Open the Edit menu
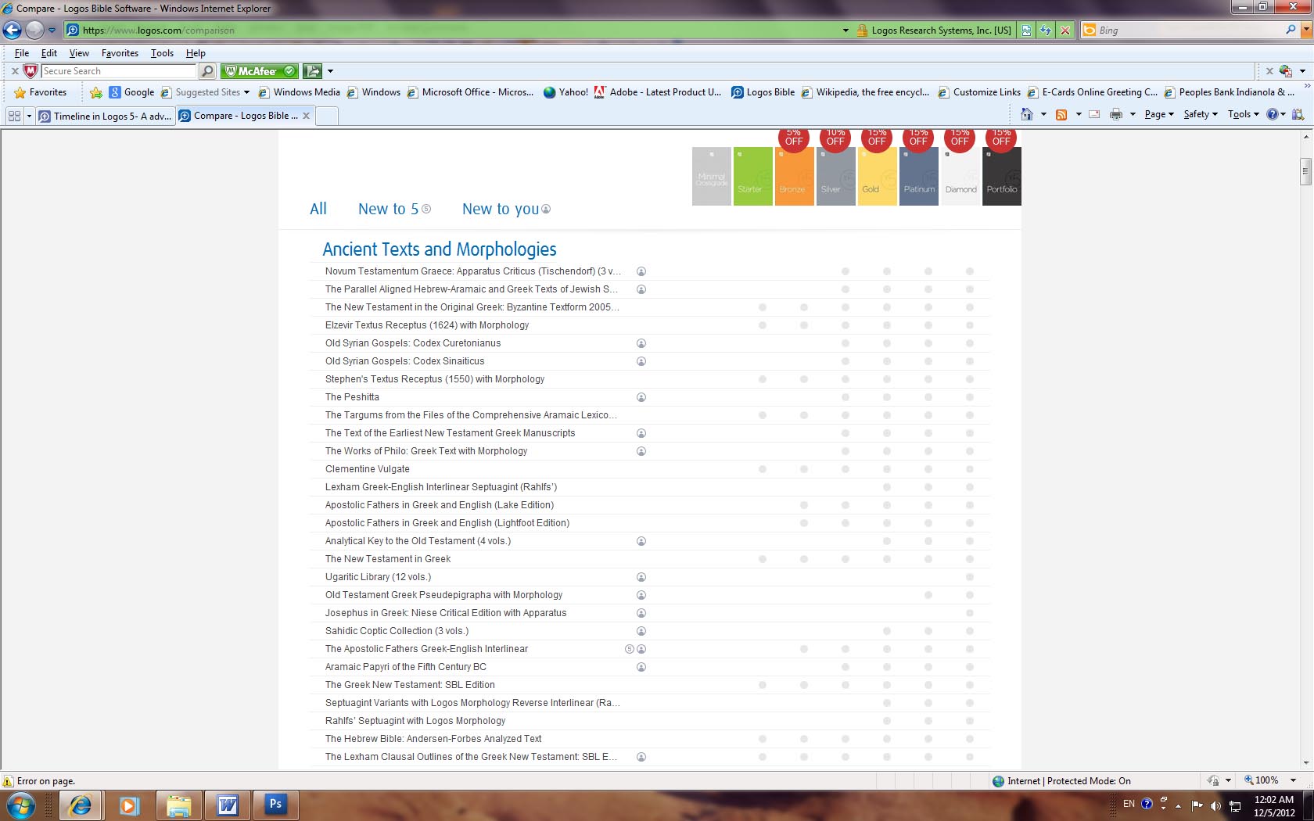 [49, 53]
